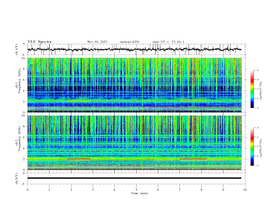Click the red 2 kHz band near minute 2 in ch.2

(x=79, y=158)
